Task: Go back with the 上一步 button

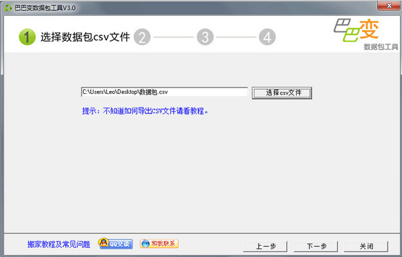Action: point(265,246)
